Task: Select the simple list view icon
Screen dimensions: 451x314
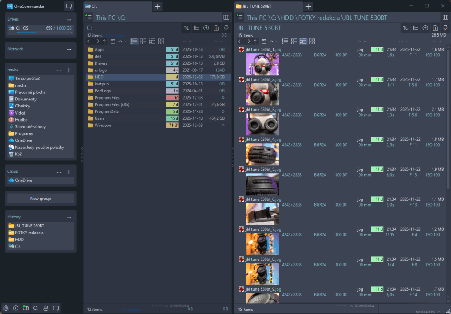Action: (285, 41)
